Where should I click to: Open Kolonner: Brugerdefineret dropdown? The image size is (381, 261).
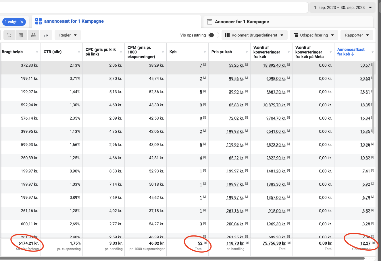pos(254,35)
